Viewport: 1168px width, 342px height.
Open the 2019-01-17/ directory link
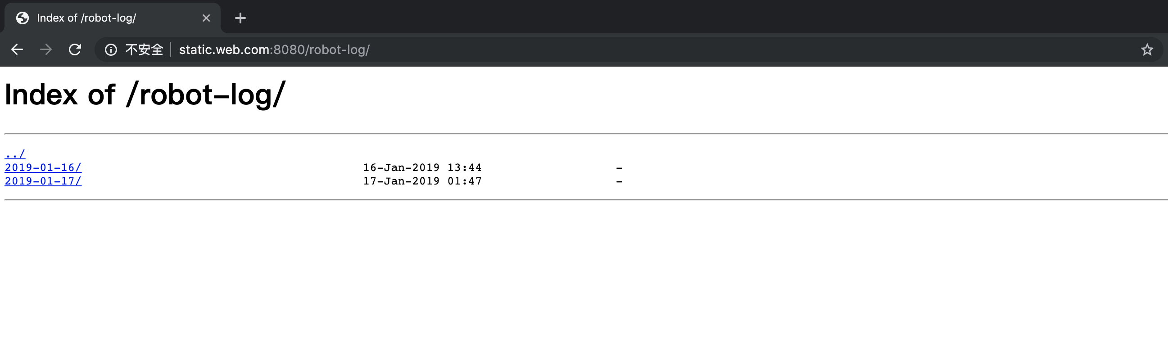(x=43, y=181)
